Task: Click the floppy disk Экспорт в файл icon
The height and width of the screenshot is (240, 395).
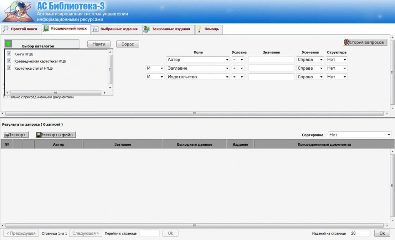Action: tap(39, 135)
